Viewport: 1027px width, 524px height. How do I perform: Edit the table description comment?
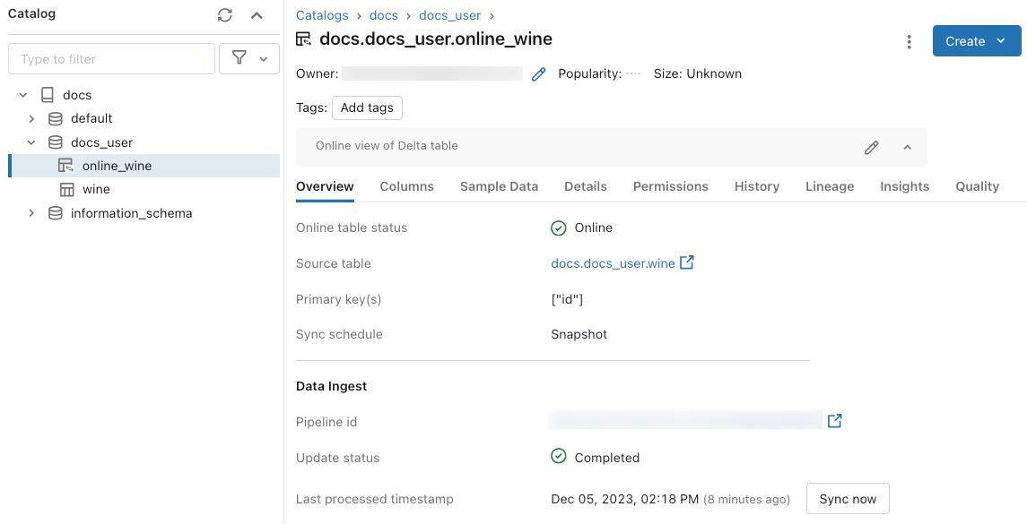[871, 148]
